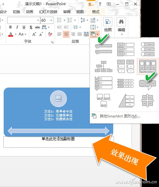
Task: Click Convert to SmartArt button
Action: (x=95, y=34)
